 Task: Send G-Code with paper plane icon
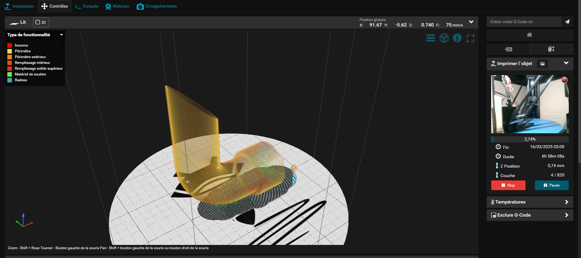click(x=567, y=22)
